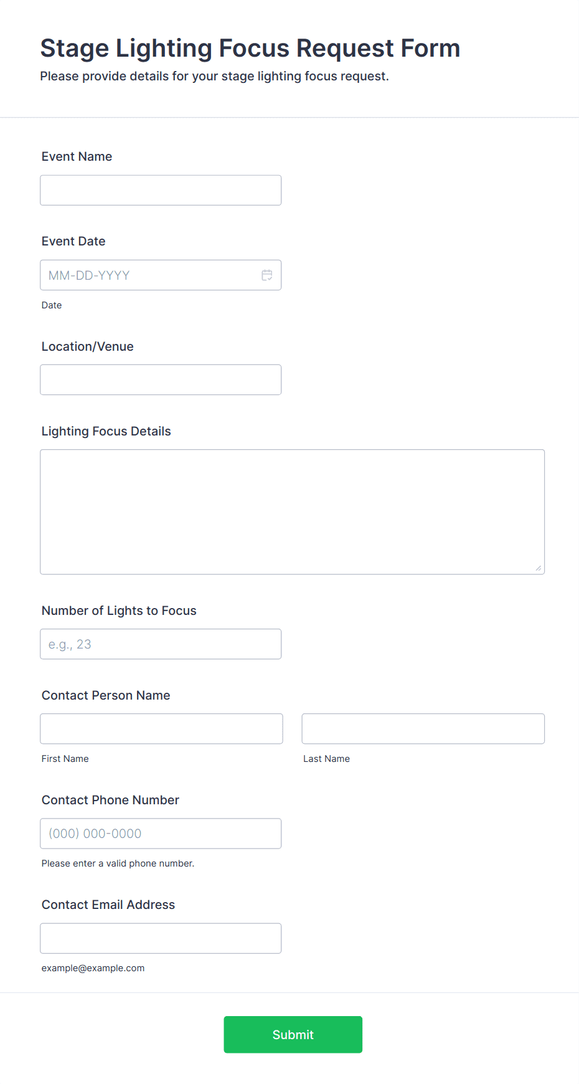Image resolution: width=579 pixels, height=1084 pixels.
Task: Click the "Contact Person Name" label
Action: pos(106,695)
